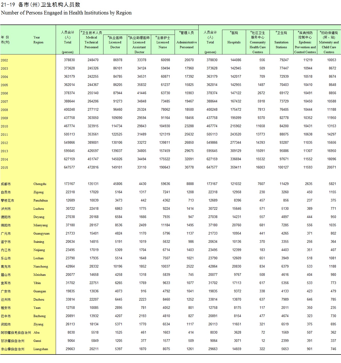Click the Medical Technical Personnel column header
The width and height of the screenshot is (341, 363).
[x=91, y=42]
